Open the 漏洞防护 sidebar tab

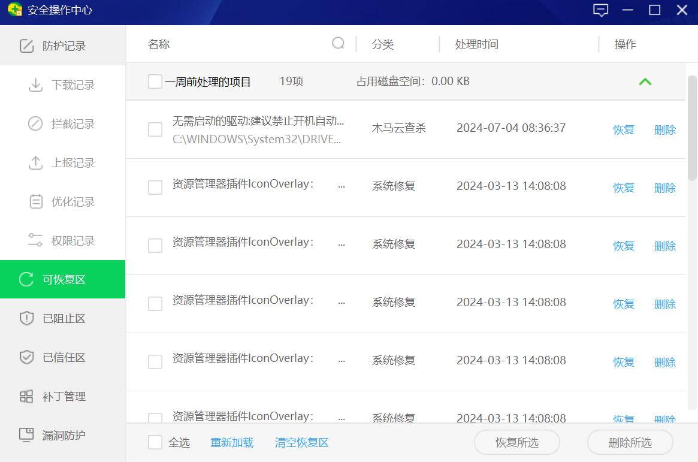(63, 436)
